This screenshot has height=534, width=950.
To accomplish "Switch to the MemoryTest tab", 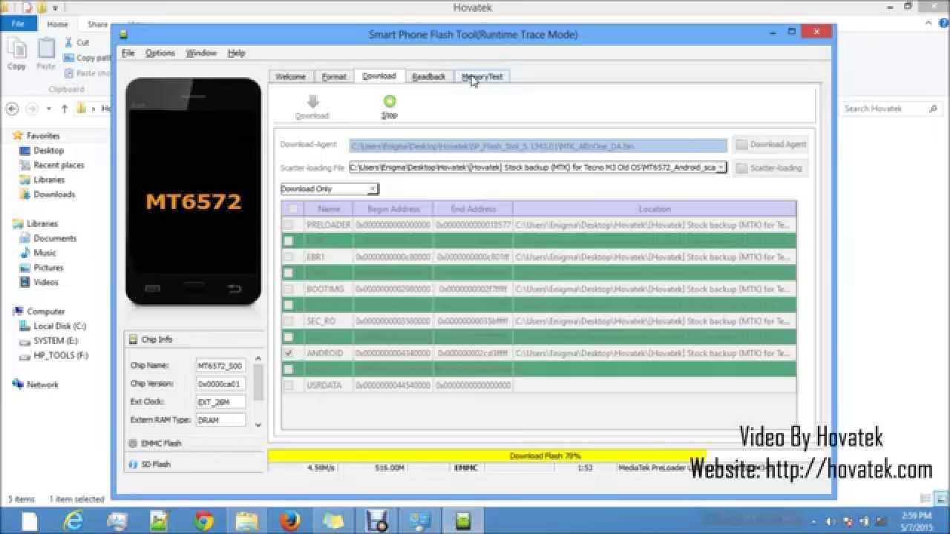I will pyautogui.click(x=482, y=76).
